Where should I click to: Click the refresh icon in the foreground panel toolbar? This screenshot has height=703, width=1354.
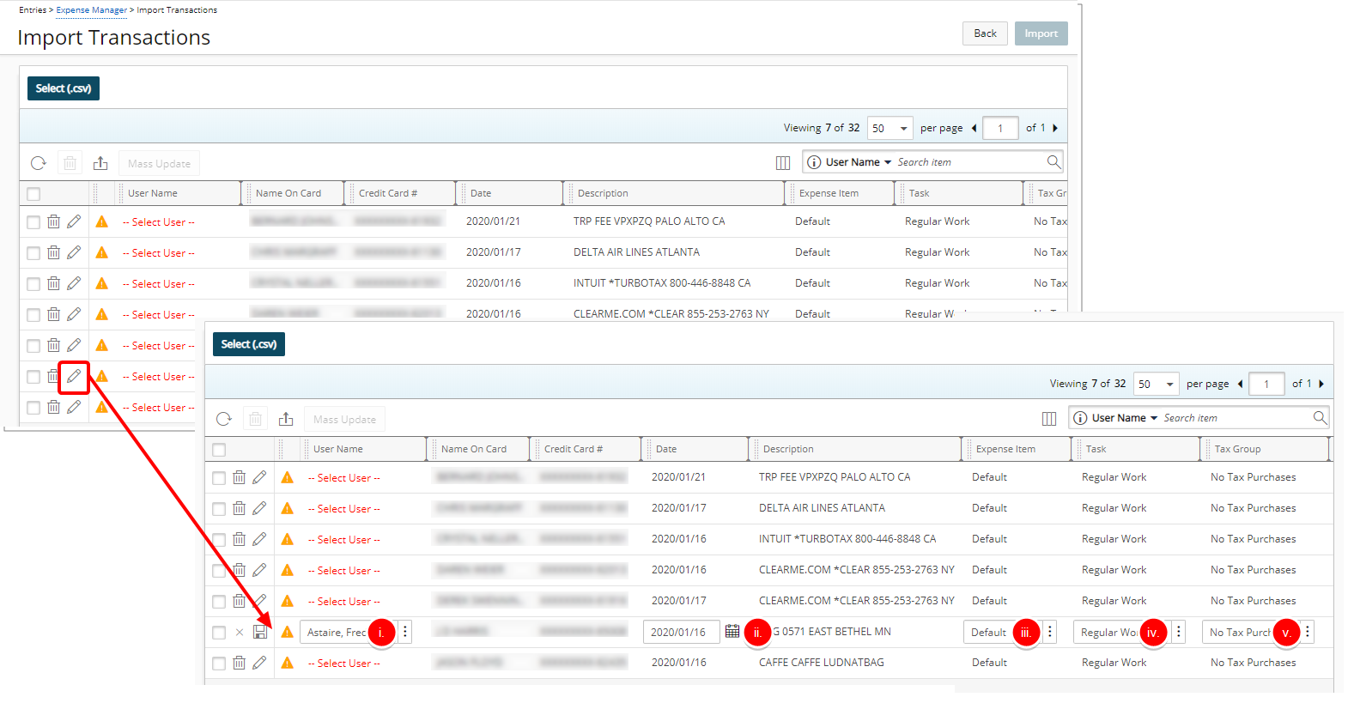pos(224,419)
